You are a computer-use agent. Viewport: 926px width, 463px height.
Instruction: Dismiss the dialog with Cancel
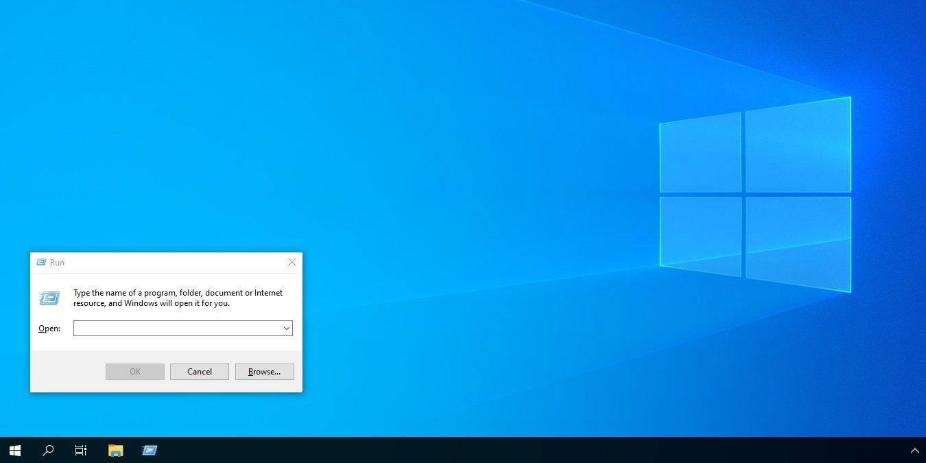pyautogui.click(x=200, y=372)
